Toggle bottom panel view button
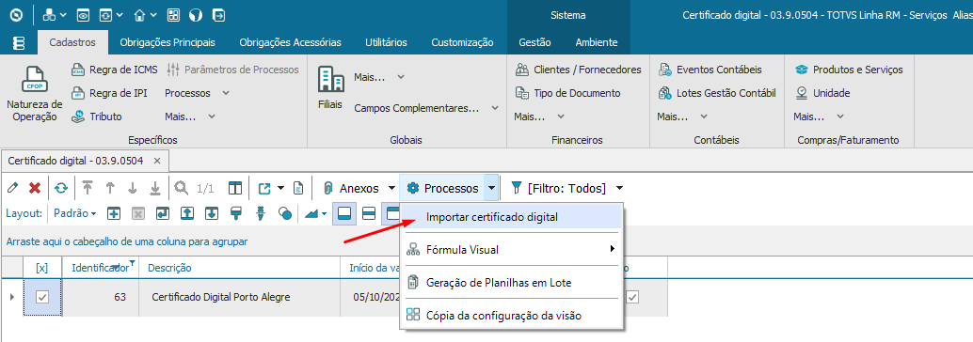Viewport: 973px width, 342px height. [344, 213]
